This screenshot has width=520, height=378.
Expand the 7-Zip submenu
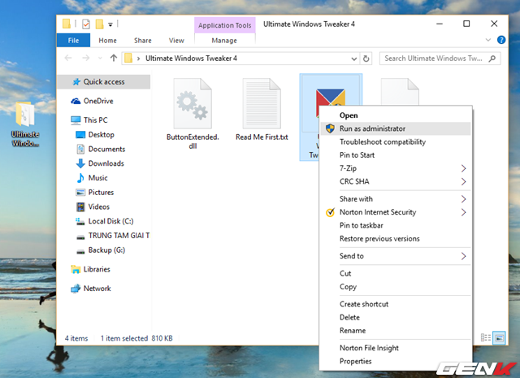coord(396,168)
